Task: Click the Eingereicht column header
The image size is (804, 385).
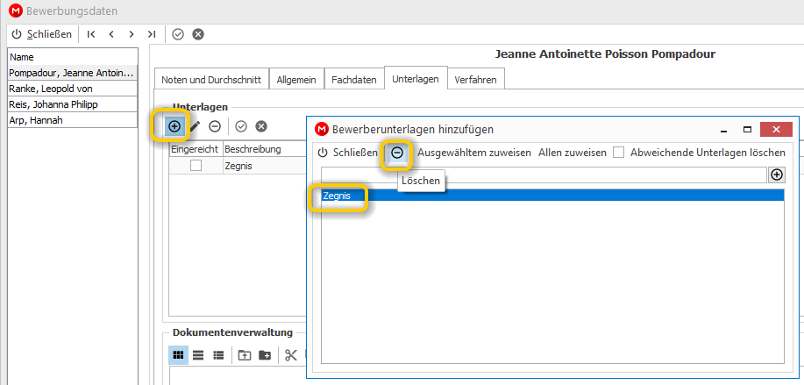Action: 196,150
